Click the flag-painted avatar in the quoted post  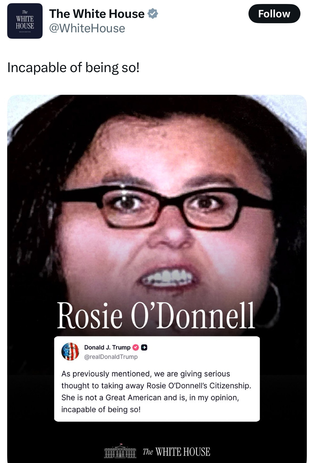(x=70, y=351)
